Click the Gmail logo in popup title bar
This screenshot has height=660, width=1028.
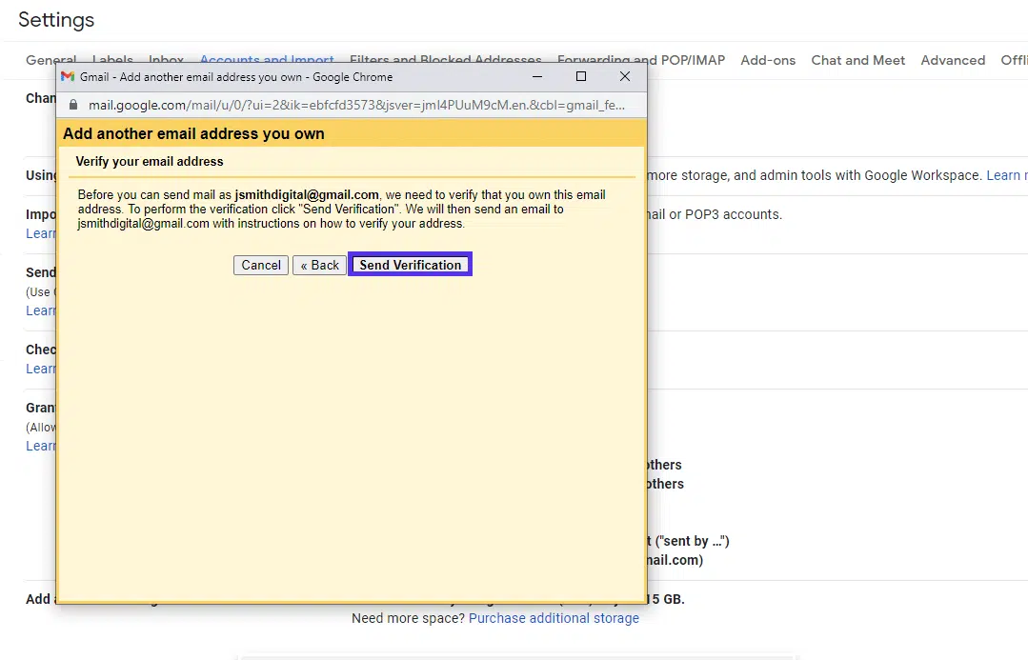tap(68, 77)
